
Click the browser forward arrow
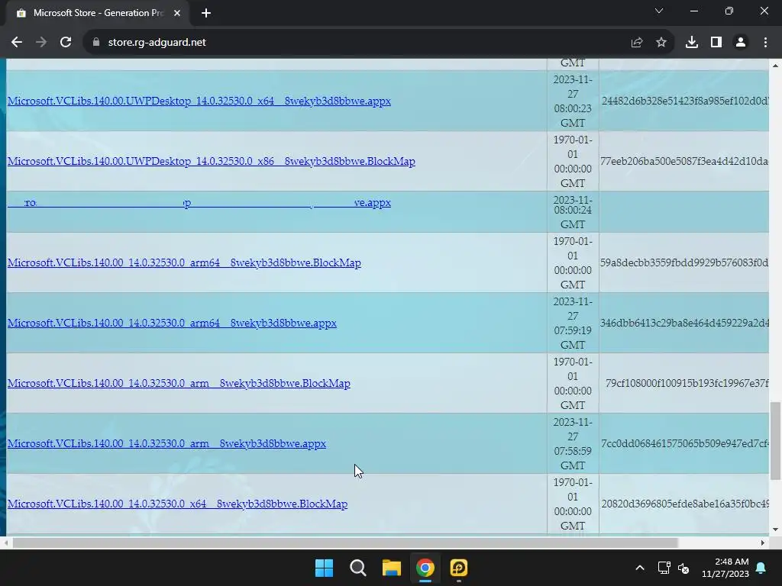pyautogui.click(x=41, y=43)
